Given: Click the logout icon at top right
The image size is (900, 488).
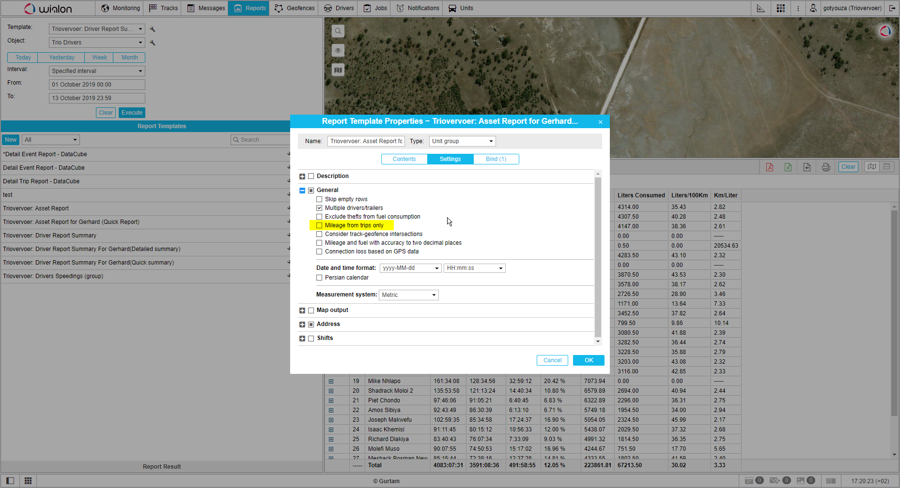Looking at the screenshot, I should [892, 8].
